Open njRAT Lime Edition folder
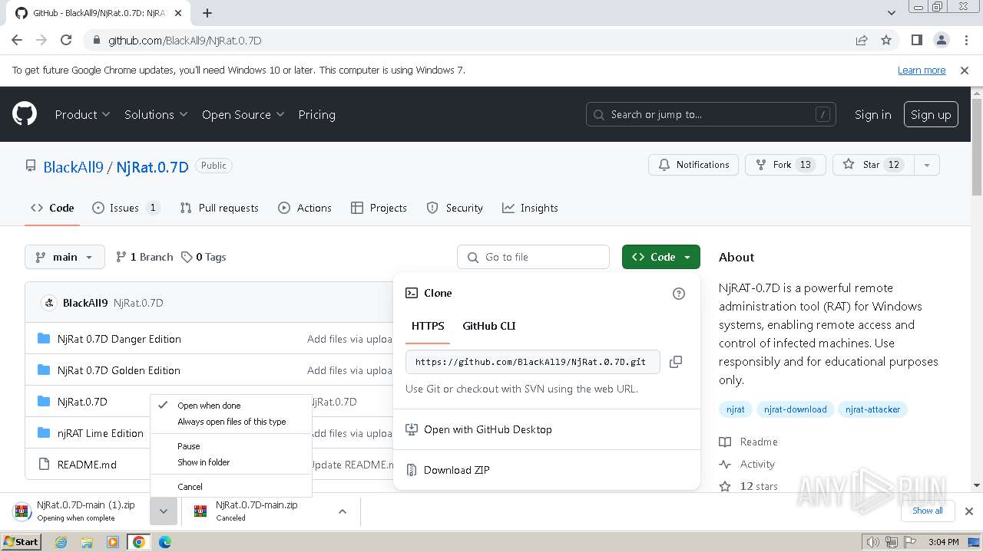The height and width of the screenshot is (552, 983). pos(100,433)
